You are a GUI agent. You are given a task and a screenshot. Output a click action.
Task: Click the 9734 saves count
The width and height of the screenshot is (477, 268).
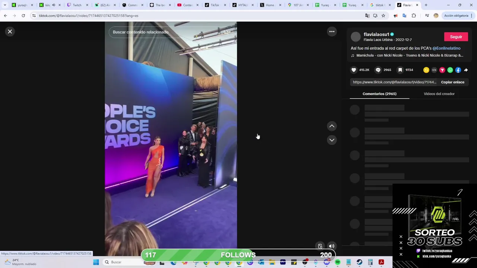409,70
